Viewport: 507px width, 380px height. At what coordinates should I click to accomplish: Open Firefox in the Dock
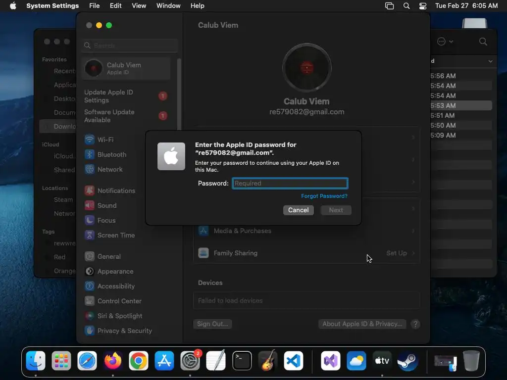[113, 361]
